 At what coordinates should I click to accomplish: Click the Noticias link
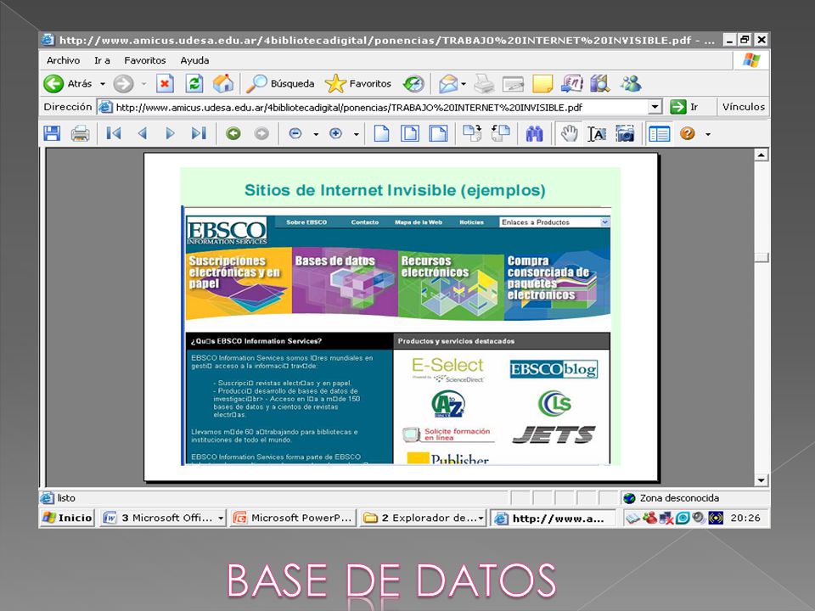471,222
